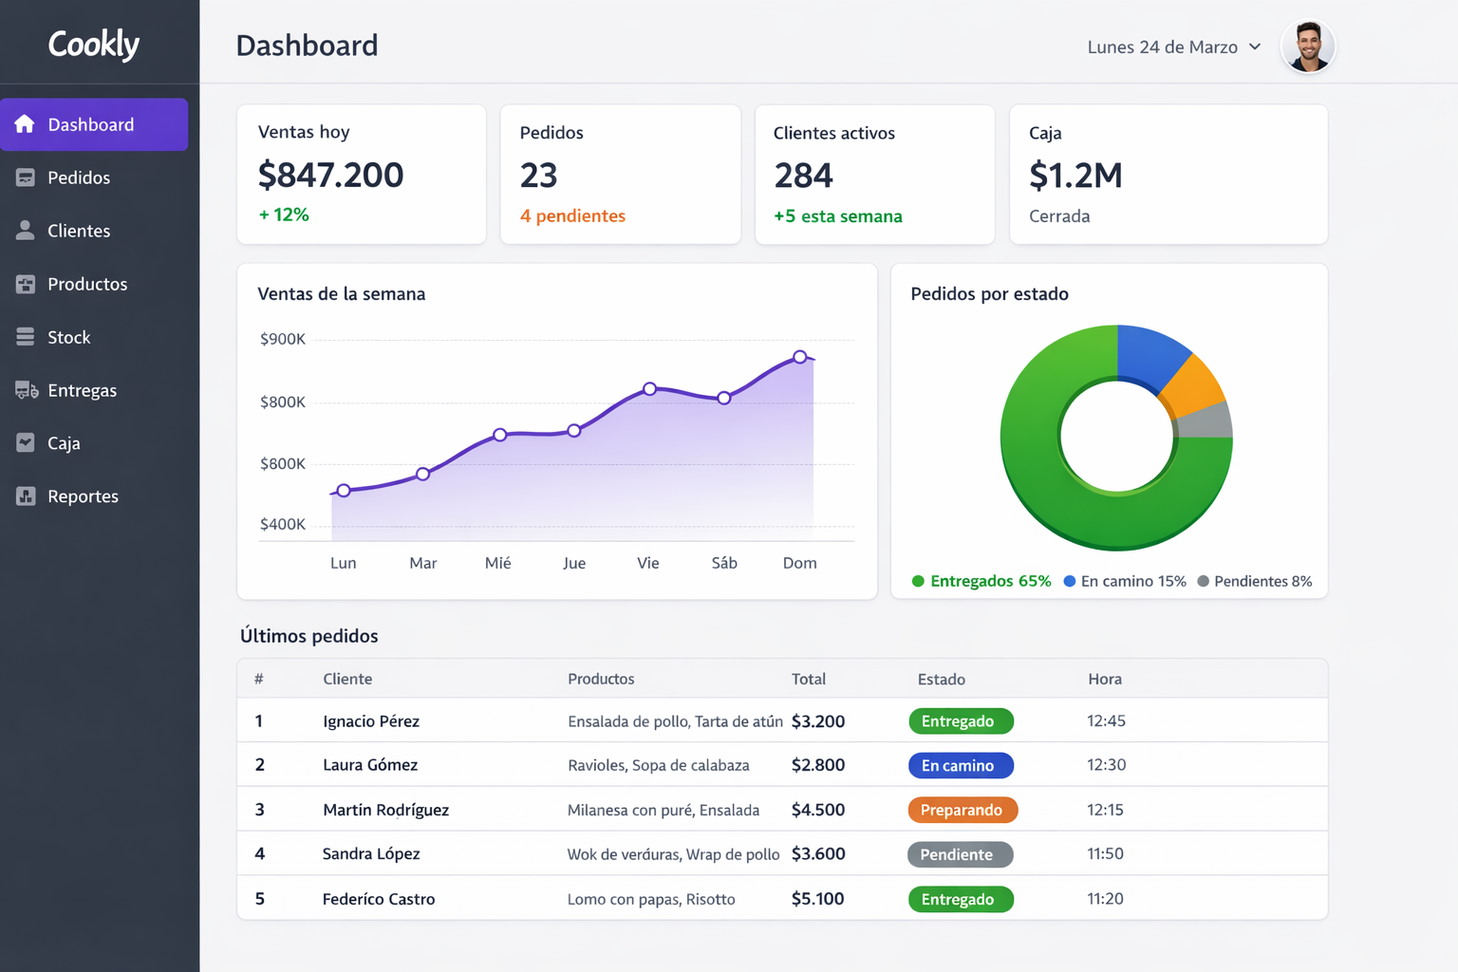Click the Clientes person icon
Viewport: 1458px width, 972px height.
pyautogui.click(x=26, y=231)
